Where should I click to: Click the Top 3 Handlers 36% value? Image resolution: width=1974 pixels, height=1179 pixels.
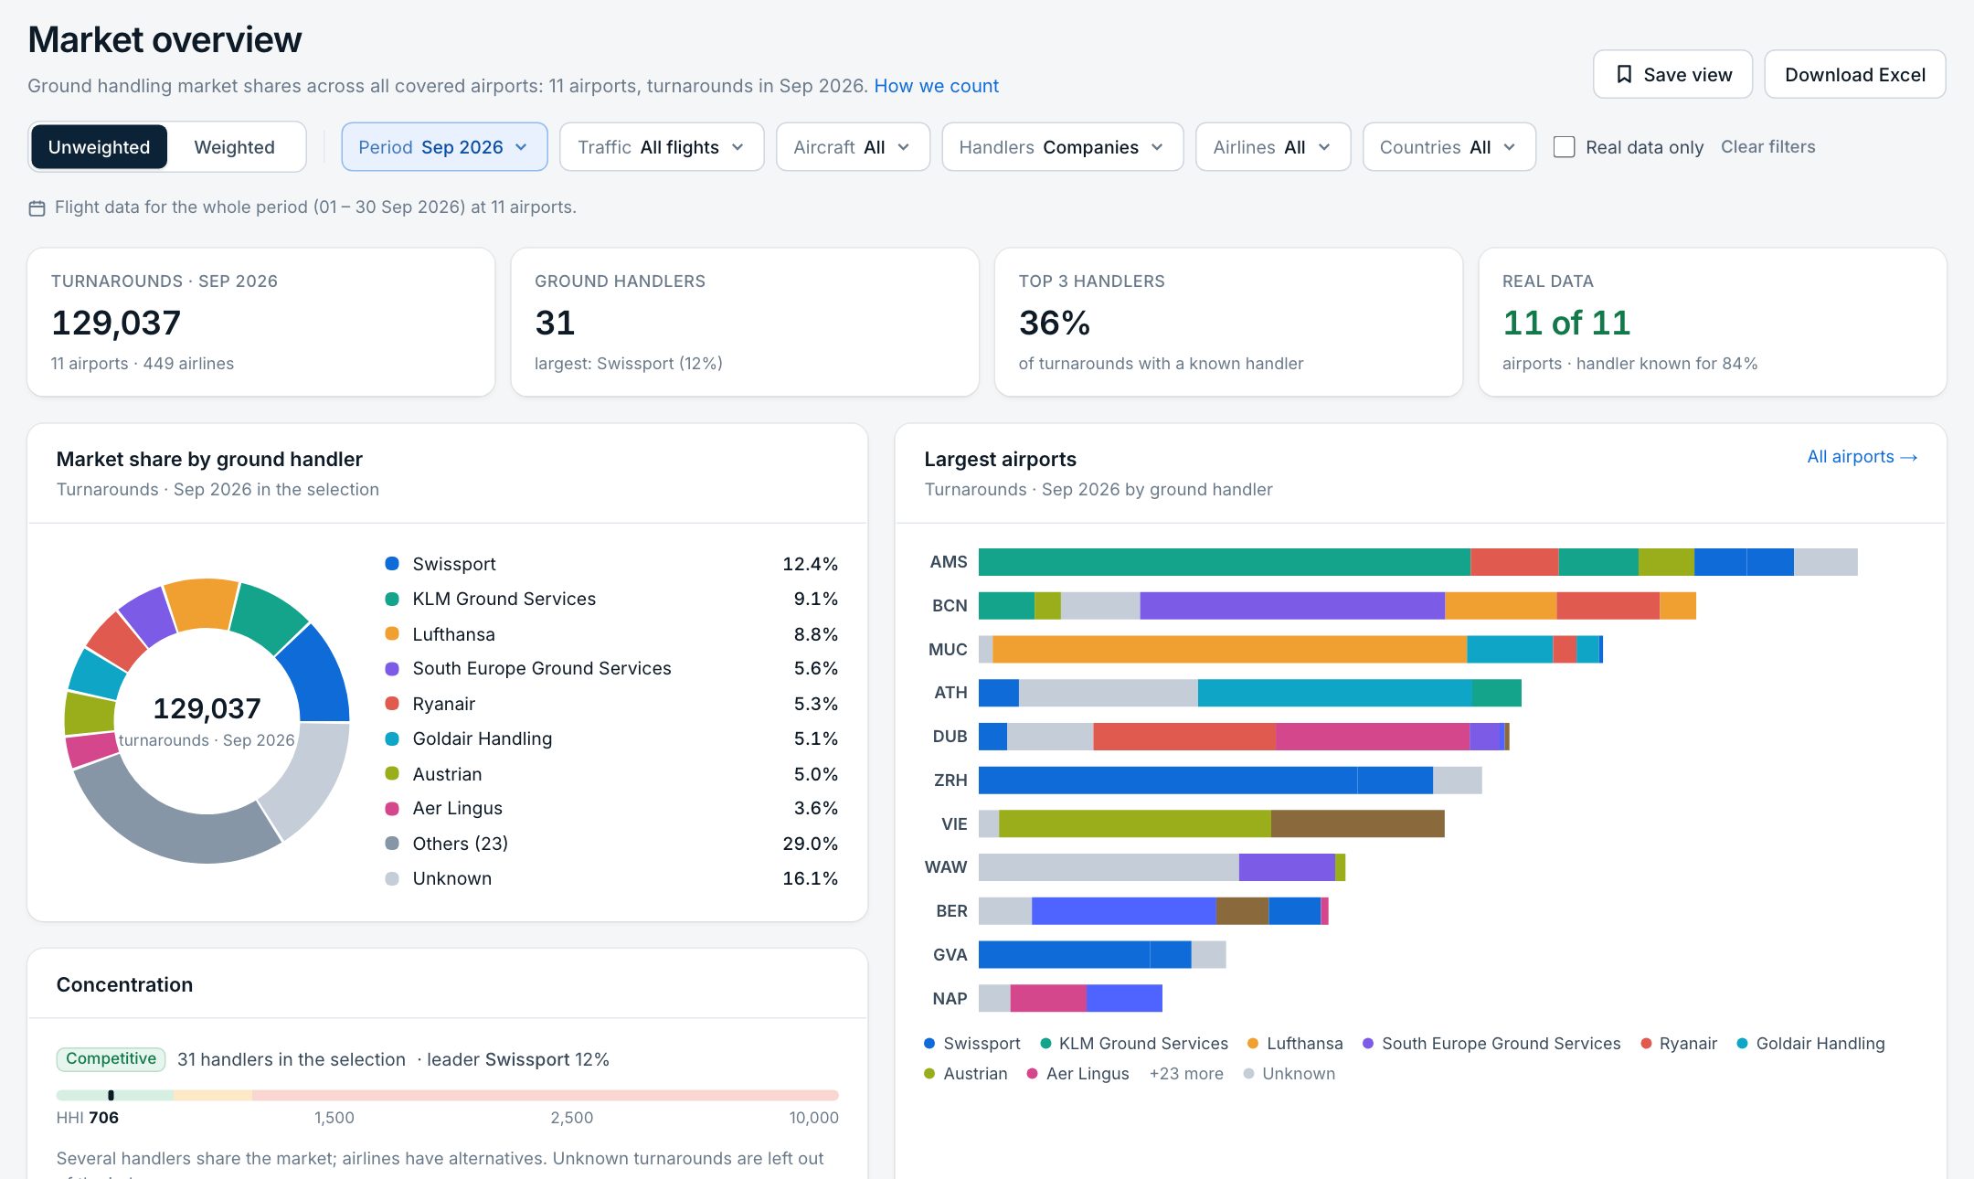(1054, 323)
